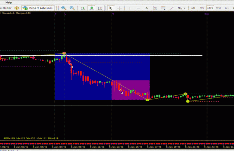
Task: Select the Fibonacci retracement tool
Action: click(163, 8)
